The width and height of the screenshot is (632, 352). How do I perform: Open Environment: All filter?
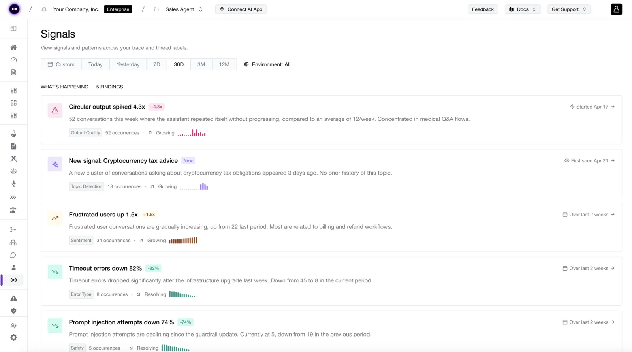(267, 64)
